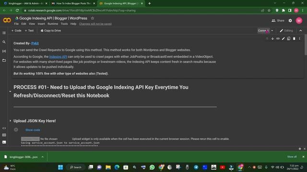Delete the cell with the trash icon
This screenshot has width=307, height=172.
pos(294,39)
